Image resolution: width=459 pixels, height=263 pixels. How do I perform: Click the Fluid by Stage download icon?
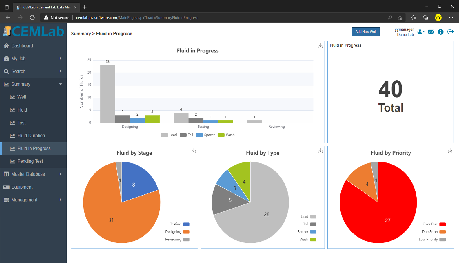[x=194, y=151]
